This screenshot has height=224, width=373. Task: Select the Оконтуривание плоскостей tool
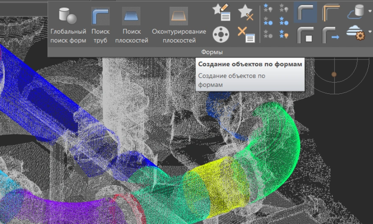179,25
